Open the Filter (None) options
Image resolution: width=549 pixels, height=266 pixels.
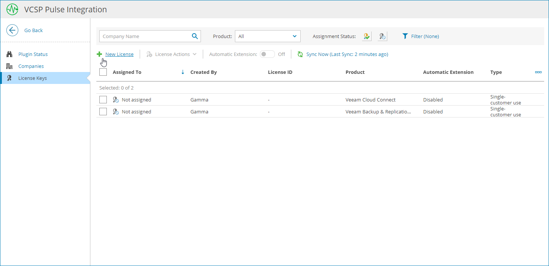(421, 36)
